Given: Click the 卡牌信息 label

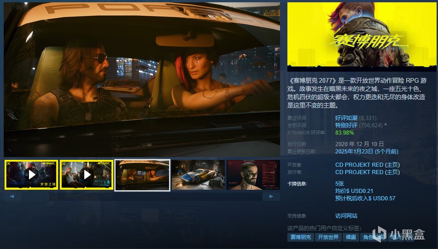Looking at the screenshot, I should pos(297,184).
